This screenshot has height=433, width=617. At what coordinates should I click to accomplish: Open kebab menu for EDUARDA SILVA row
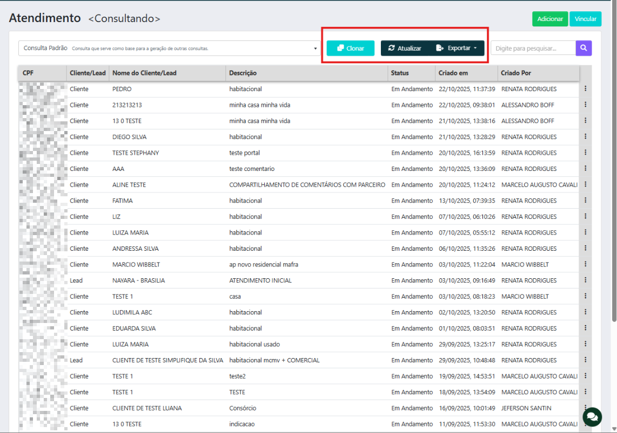tap(585, 328)
